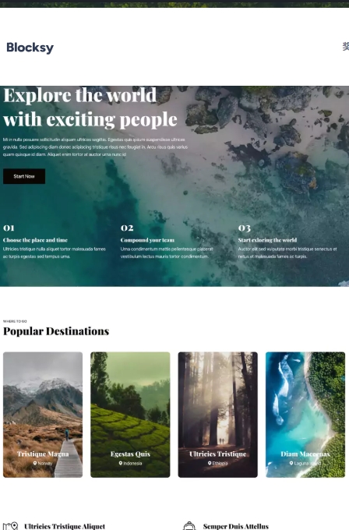The image size is (349, 530).
Task: Click the 01 Choose the place and time step
Action: pos(55,242)
